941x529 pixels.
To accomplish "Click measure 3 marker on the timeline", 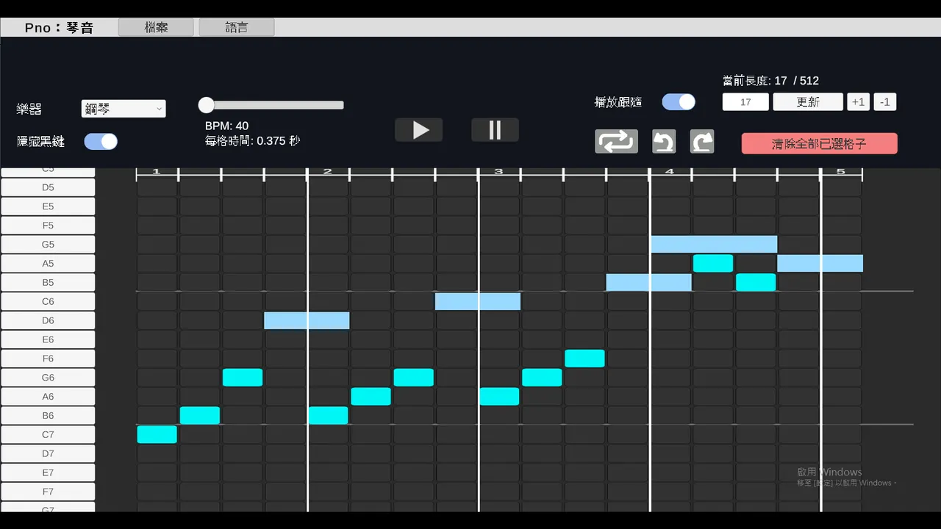I will point(498,172).
